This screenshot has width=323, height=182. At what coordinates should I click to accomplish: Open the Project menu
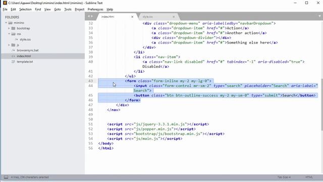click(80, 9)
